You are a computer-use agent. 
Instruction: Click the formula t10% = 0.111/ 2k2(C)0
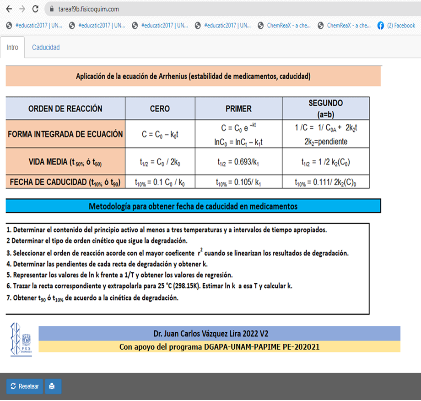pos(326,182)
